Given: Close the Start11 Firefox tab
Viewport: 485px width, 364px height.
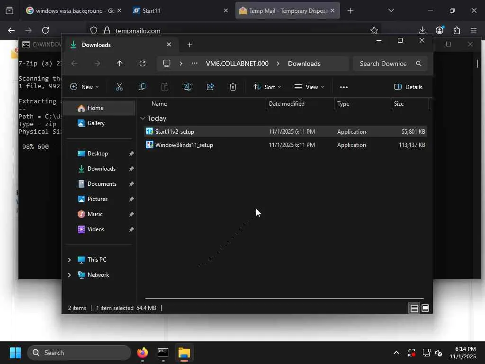Looking at the screenshot, I should click(x=226, y=10).
